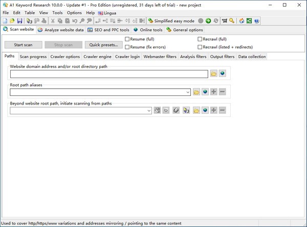Open a project via yellow folder toolbar icon
This screenshot has width=307, height=227.
tap(12, 21)
